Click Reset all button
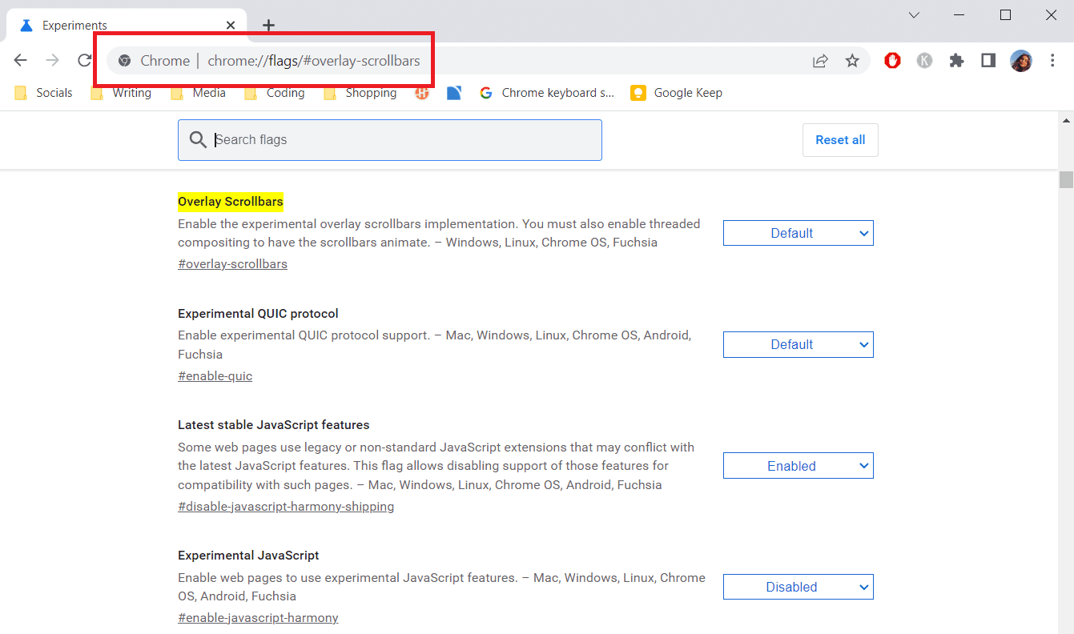The image size is (1074, 634). pyautogui.click(x=840, y=140)
